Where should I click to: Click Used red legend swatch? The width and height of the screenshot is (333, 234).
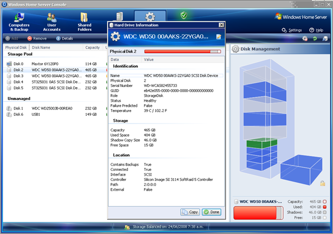pos(325,207)
